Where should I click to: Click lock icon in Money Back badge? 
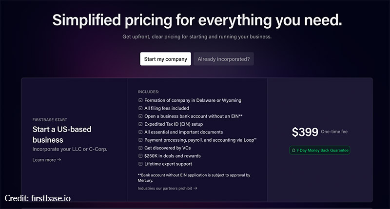pos(294,150)
